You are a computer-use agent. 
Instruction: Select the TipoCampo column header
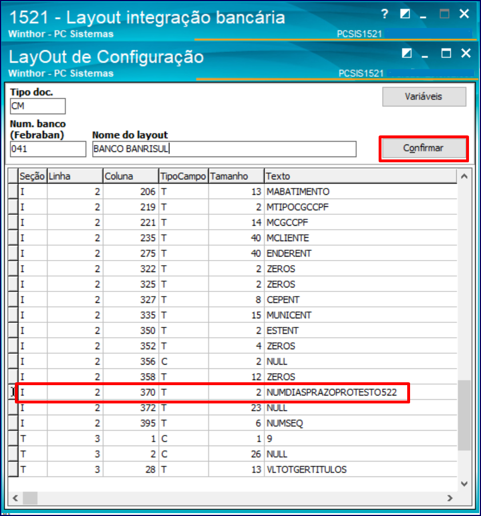tap(184, 176)
